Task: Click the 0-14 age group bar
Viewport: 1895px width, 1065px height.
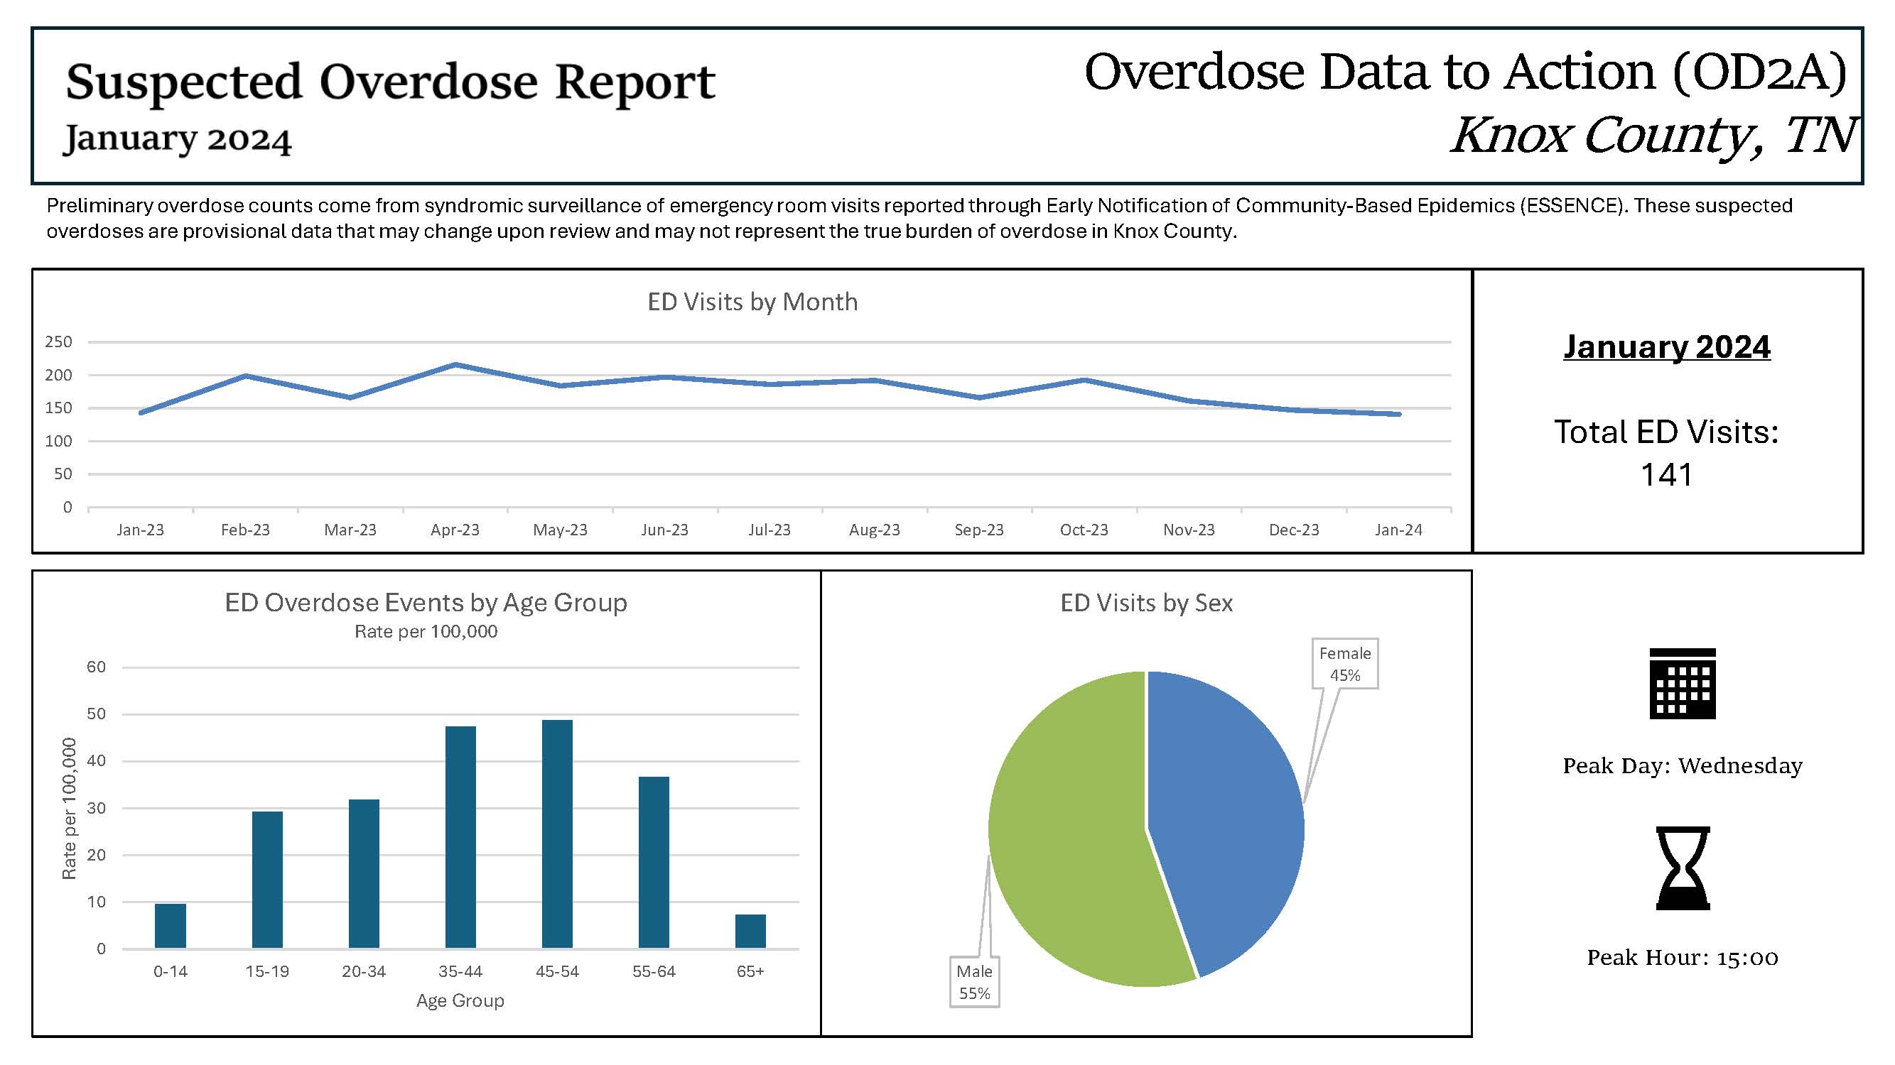Action: pos(170,926)
